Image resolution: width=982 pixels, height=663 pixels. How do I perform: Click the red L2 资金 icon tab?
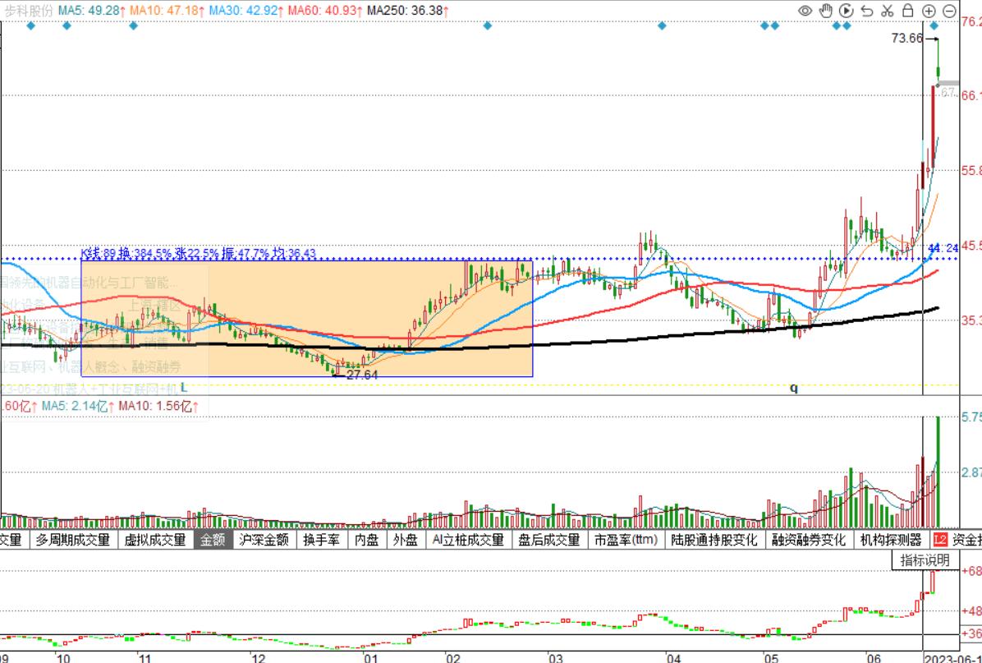coord(957,540)
